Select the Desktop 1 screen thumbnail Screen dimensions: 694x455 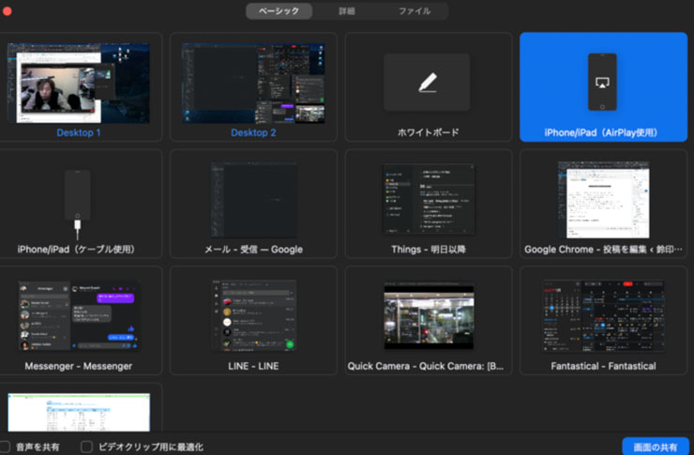coord(79,83)
